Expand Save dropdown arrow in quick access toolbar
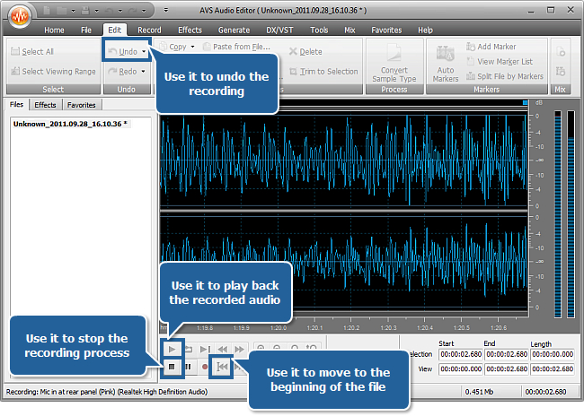 coord(96,11)
